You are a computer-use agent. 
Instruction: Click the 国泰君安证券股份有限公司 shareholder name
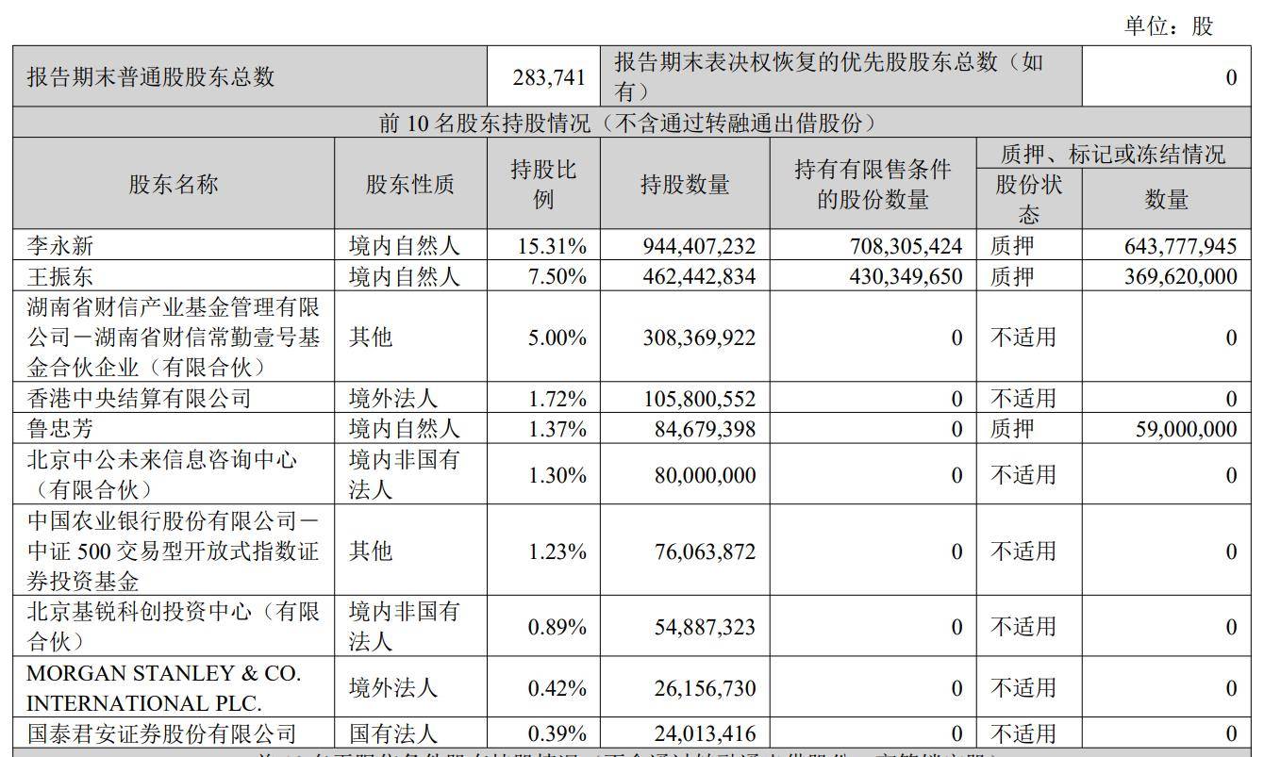point(161,733)
